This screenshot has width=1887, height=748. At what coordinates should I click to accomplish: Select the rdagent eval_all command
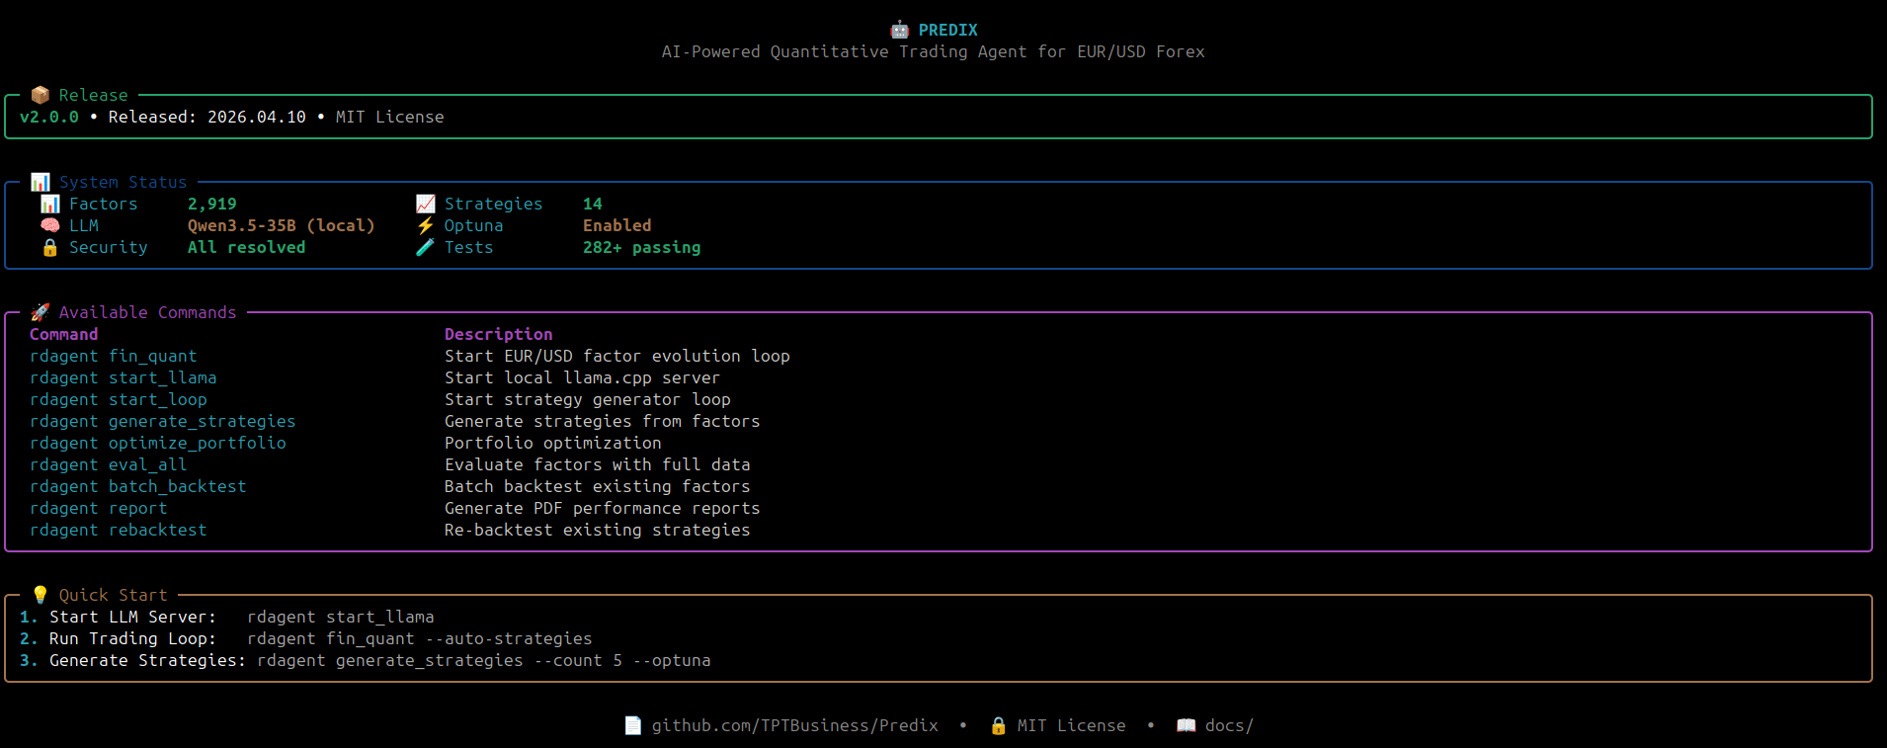click(109, 464)
